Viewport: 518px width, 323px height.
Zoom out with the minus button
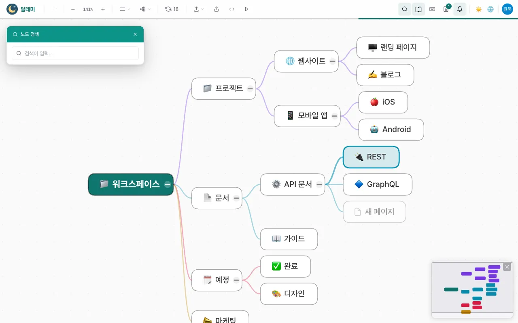point(73,9)
